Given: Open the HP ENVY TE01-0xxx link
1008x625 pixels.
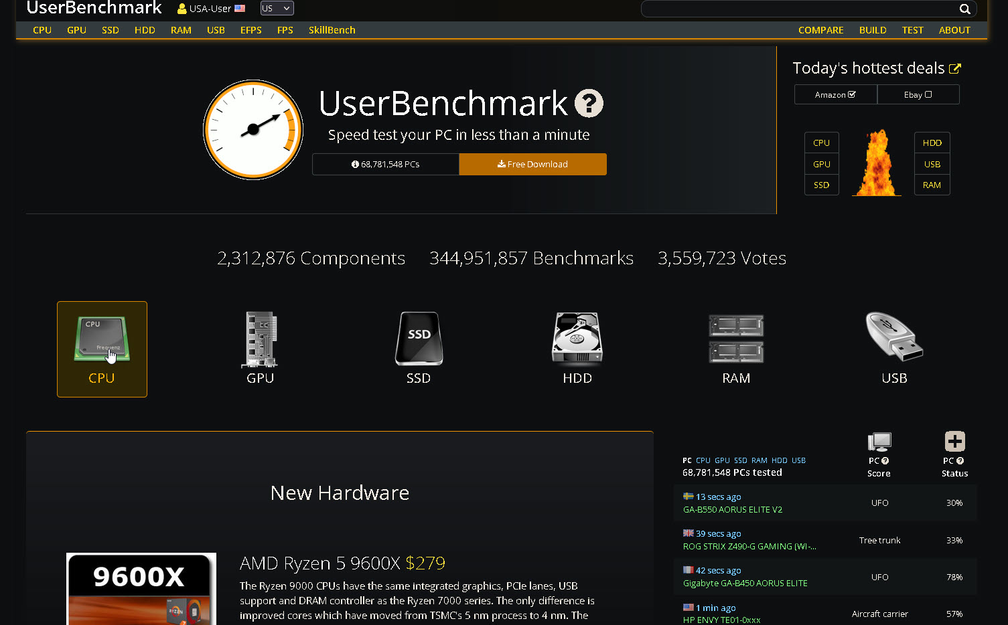Looking at the screenshot, I should pos(722,620).
